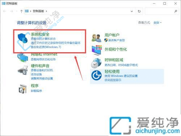181x136 pixels.
Task: Click 优化视觉显示 link
Action: click(113, 80)
